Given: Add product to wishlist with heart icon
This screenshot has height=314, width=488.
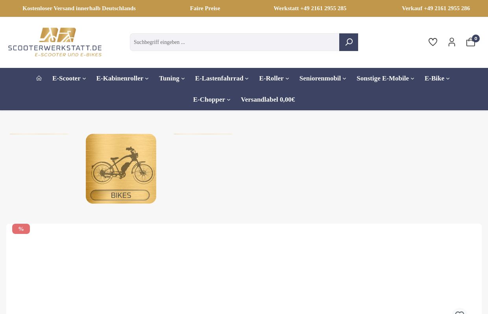Looking at the screenshot, I should tap(459, 312).
